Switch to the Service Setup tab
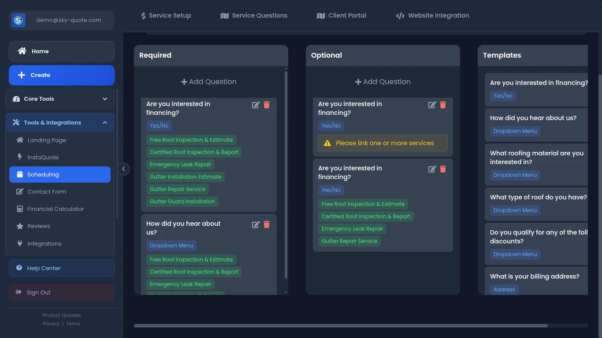602x338 pixels. 166,16
